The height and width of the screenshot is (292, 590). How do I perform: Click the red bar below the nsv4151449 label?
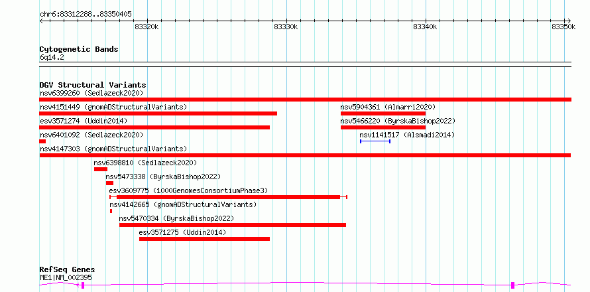click(x=158, y=113)
